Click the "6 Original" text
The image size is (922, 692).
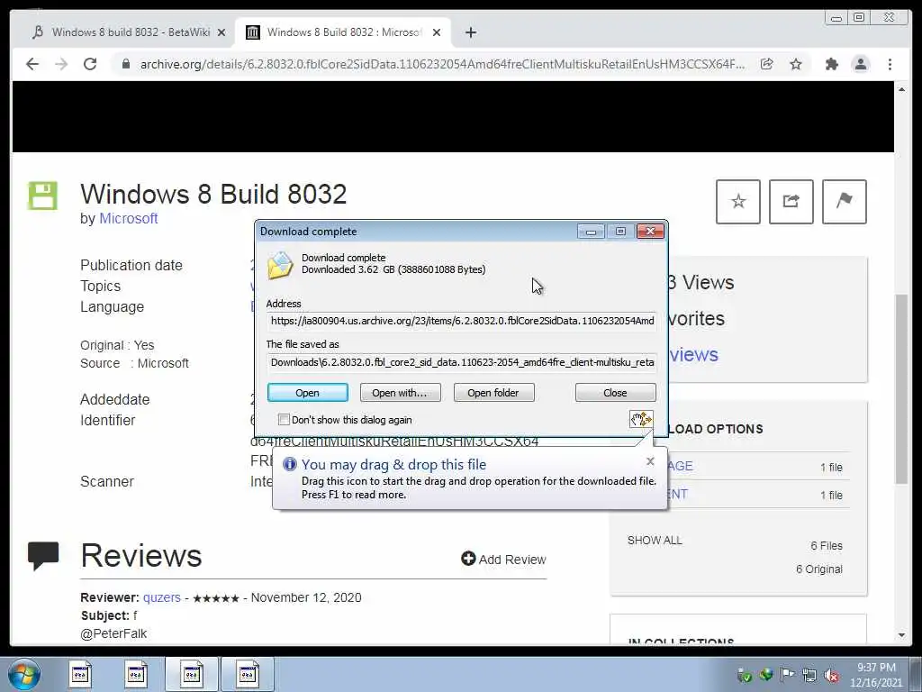click(819, 569)
